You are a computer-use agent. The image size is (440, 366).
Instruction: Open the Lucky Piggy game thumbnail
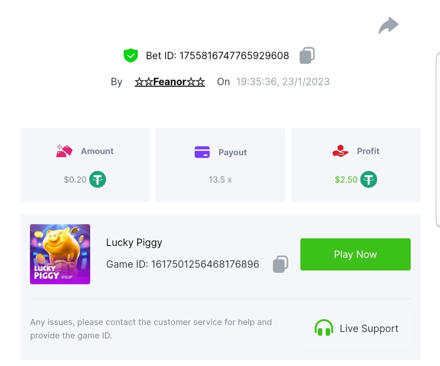[x=60, y=254]
